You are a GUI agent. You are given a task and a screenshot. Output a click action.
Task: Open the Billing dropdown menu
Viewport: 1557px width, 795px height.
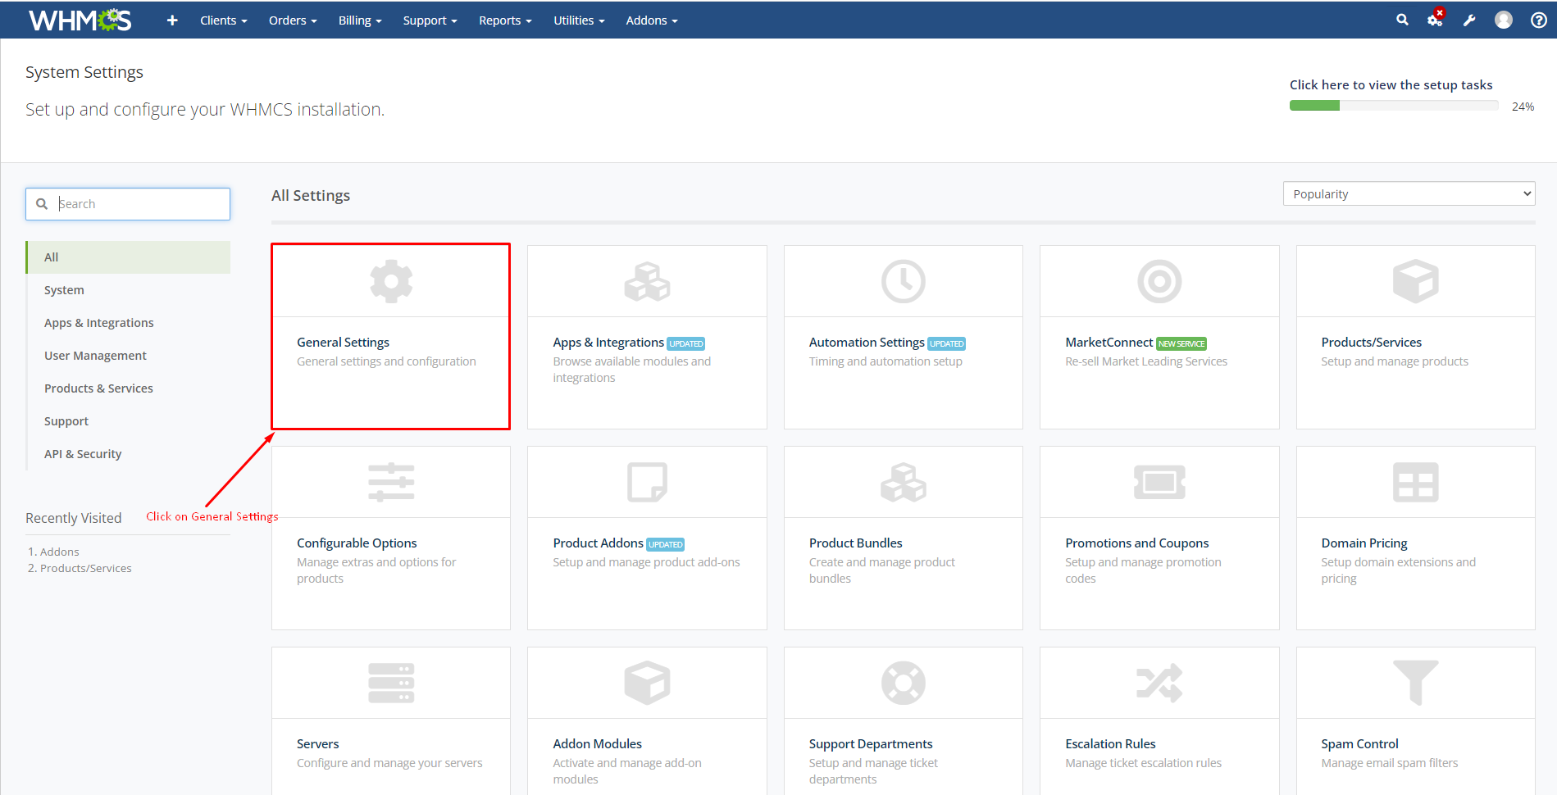click(360, 20)
